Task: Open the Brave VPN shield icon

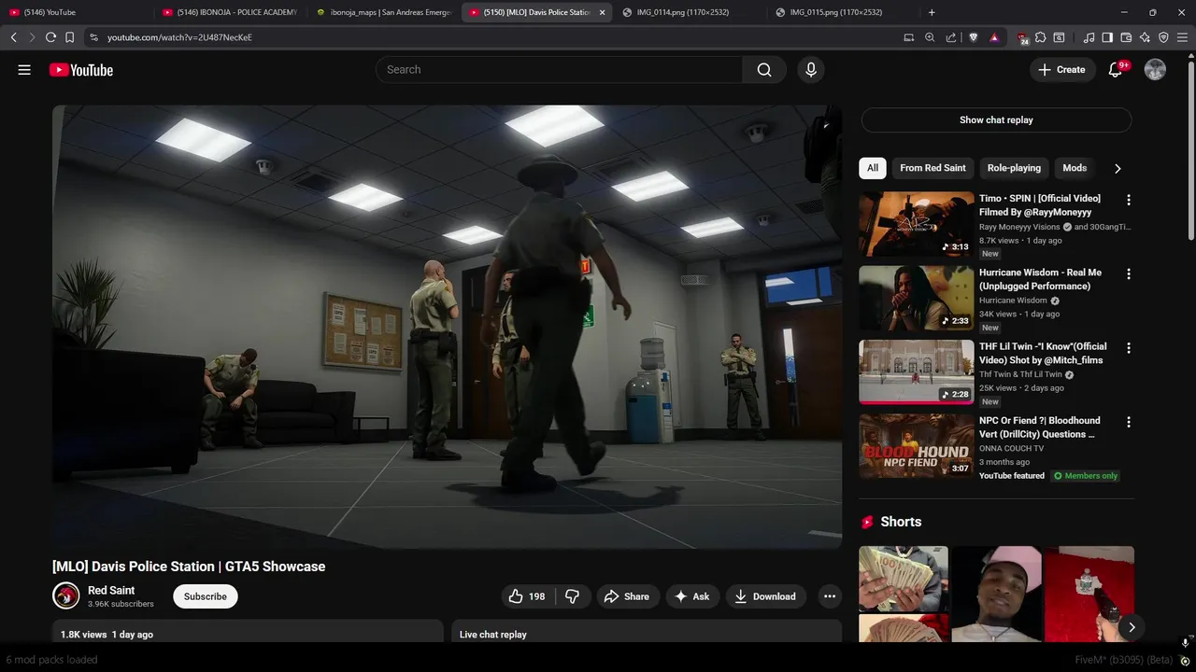Action: [1163, 37]
